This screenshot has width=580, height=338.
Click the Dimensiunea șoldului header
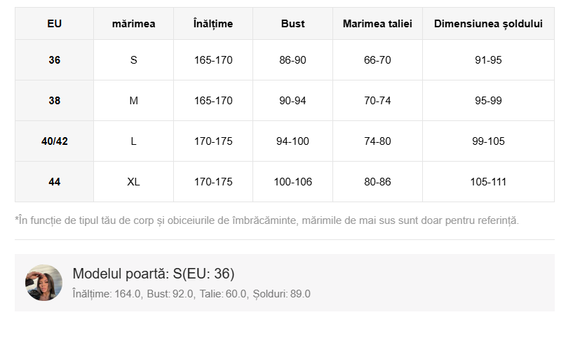(488, 24)
